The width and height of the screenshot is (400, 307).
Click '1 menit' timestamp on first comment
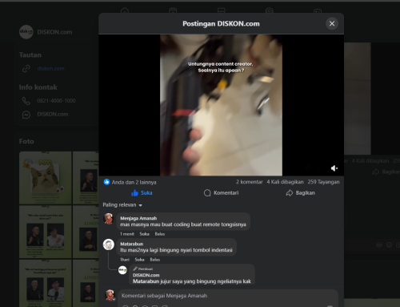(x=127, y=234)
